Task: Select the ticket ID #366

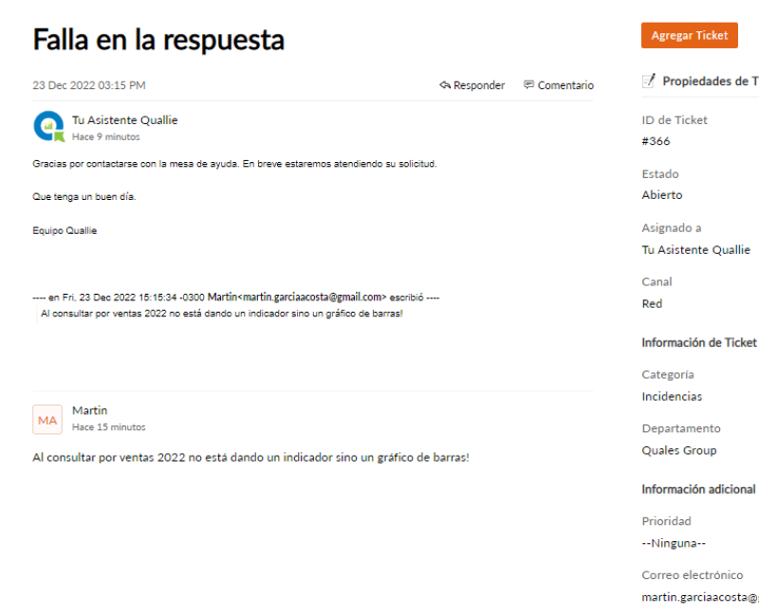Action: 656,141
